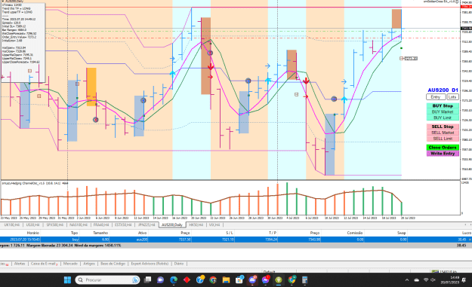
Task: Switch to the HK50,H4 chart tab
Action: point(196,225)
